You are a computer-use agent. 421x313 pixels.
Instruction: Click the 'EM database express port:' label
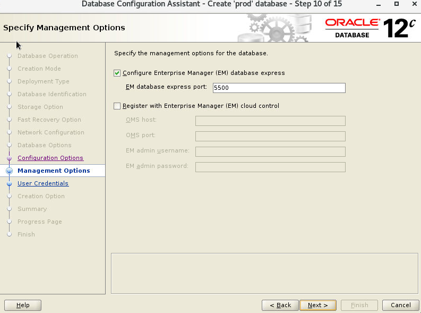[167, 87]
